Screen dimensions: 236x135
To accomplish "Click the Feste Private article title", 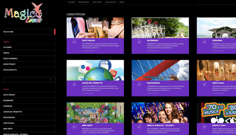I will point(88,41).
